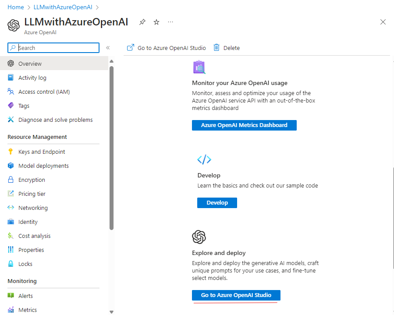Click the Identity briefcase icon
The height and width of the screenshot is (315, 394).
(11, 222)
